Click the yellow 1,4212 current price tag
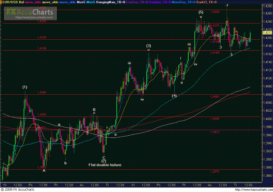 [268, 33]
